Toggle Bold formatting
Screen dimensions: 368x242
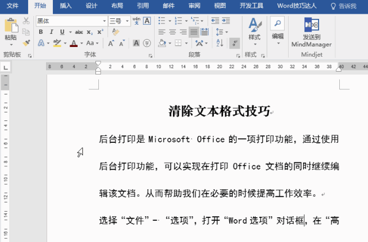coord(41,32)
